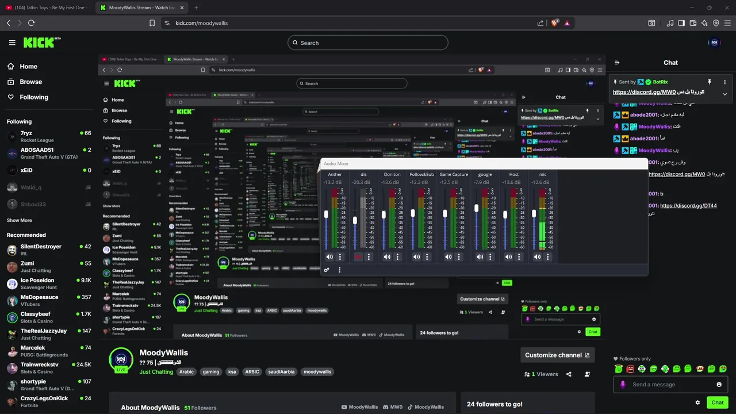Open 7ryz followed channel
Screen dimensions: 736x414
click(x=48, y=136)
